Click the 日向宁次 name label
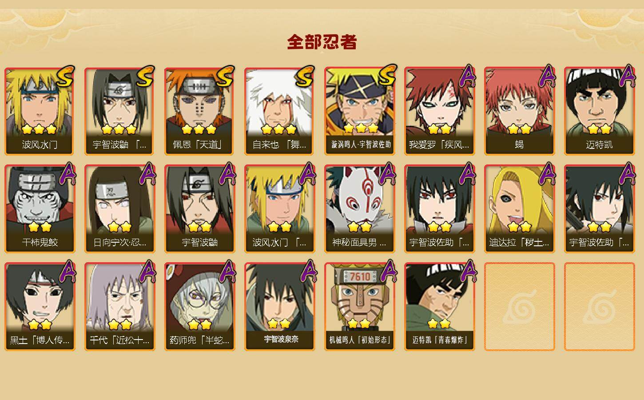This screenshot has height=400, width=644. pos(120,243)
